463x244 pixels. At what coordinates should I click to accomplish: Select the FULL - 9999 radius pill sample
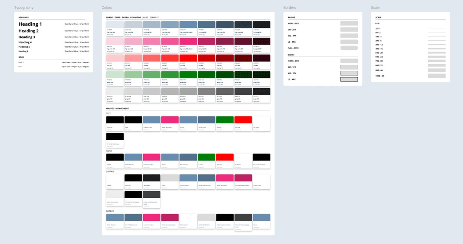pos(349,48)
